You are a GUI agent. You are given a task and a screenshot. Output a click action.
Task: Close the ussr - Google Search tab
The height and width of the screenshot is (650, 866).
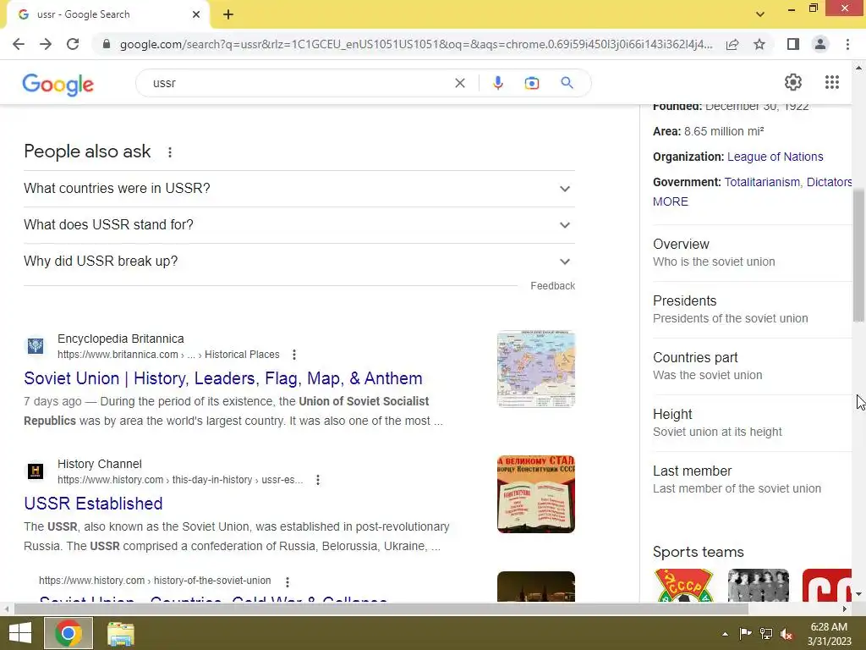[x=196, y=14]
